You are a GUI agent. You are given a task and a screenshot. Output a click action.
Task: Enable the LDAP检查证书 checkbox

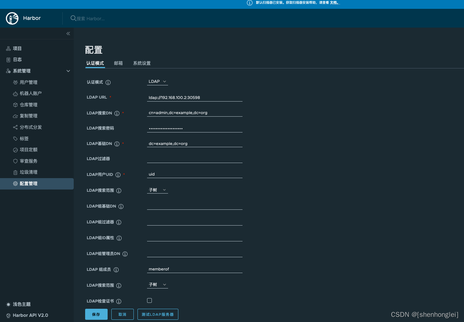tap(149, 301)
